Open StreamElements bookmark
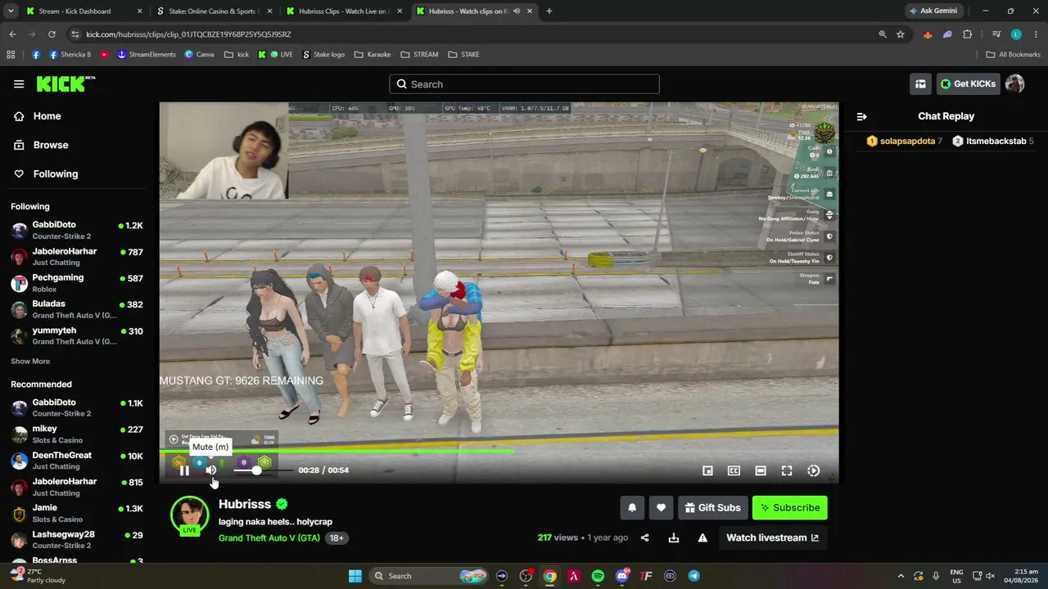The height and width of the screenshot is (589, 1048). [147, 55]
